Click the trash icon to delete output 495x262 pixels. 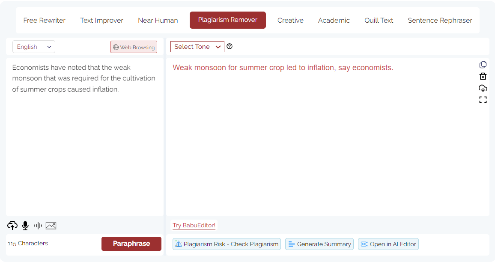coord(483,76)
